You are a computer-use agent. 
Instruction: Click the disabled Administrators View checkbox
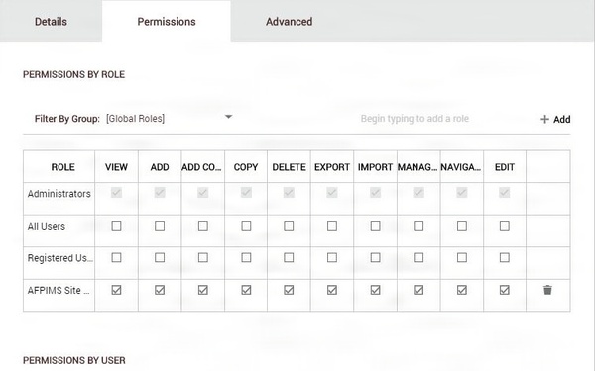116,193
